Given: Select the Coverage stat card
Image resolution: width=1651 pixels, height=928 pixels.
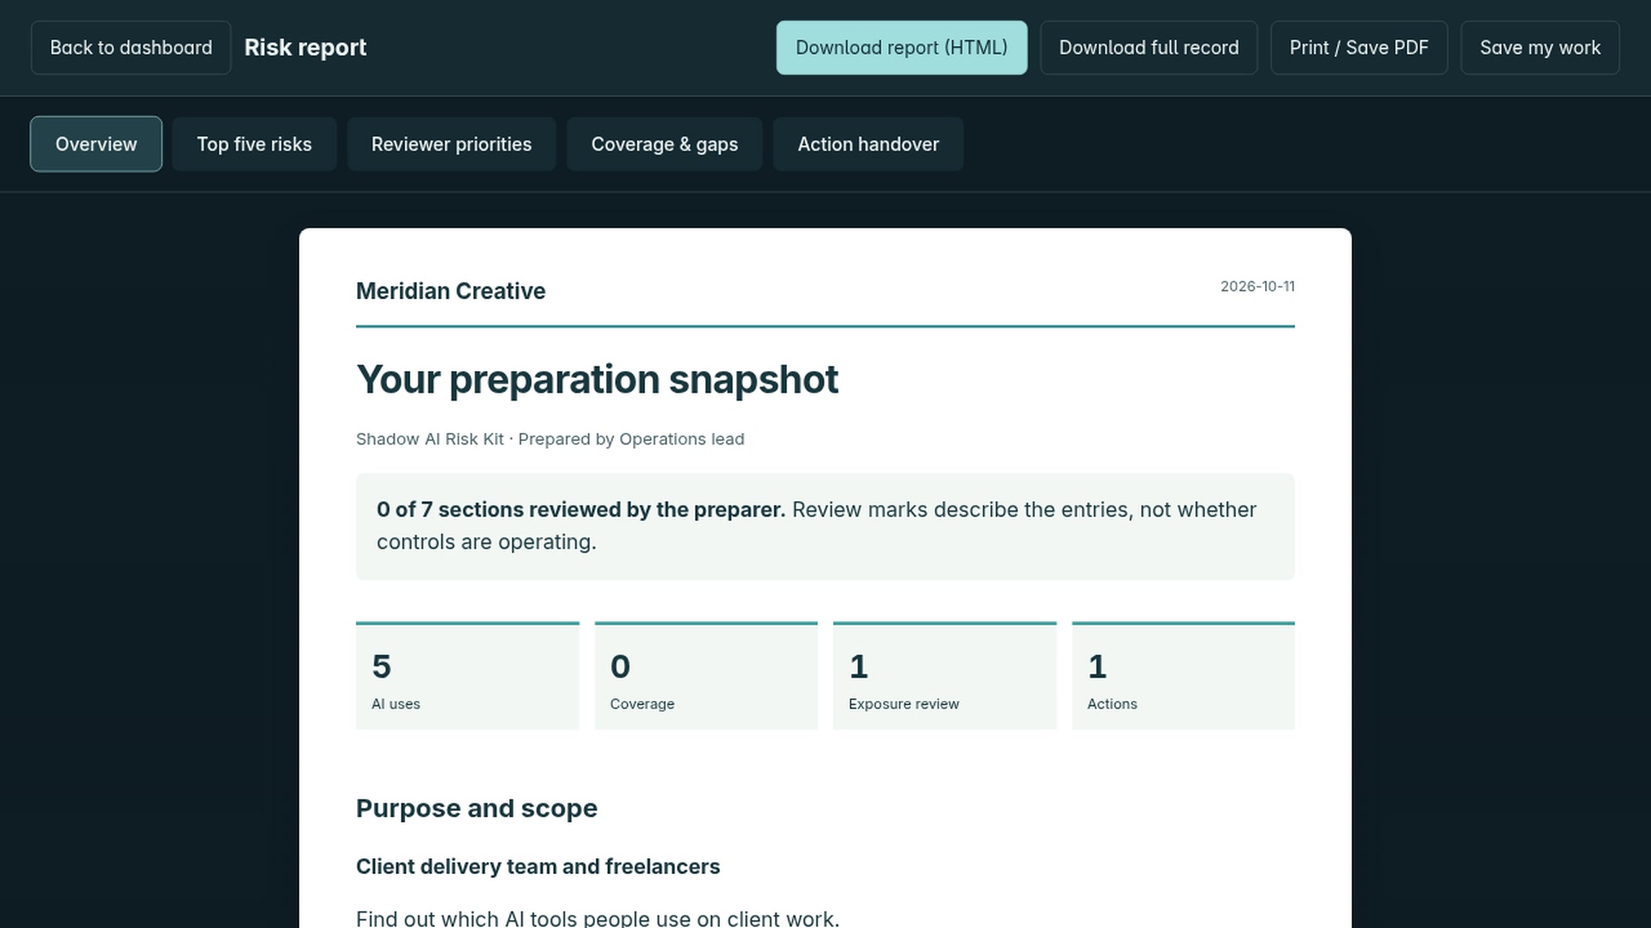Looking at the screenshot, I should 706,676.
